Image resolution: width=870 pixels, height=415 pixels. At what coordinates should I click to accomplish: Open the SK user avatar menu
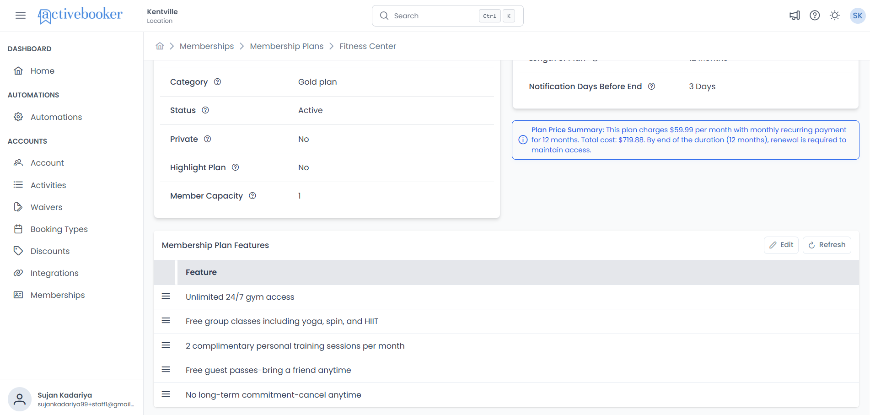coord(858,16)
